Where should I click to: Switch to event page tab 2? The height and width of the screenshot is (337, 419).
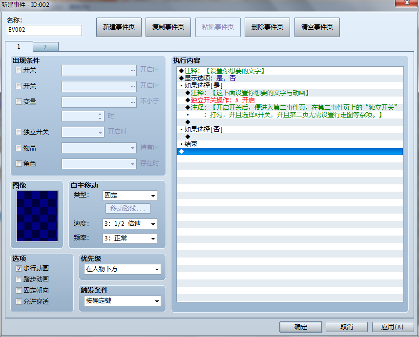click(x=45, y=47)
